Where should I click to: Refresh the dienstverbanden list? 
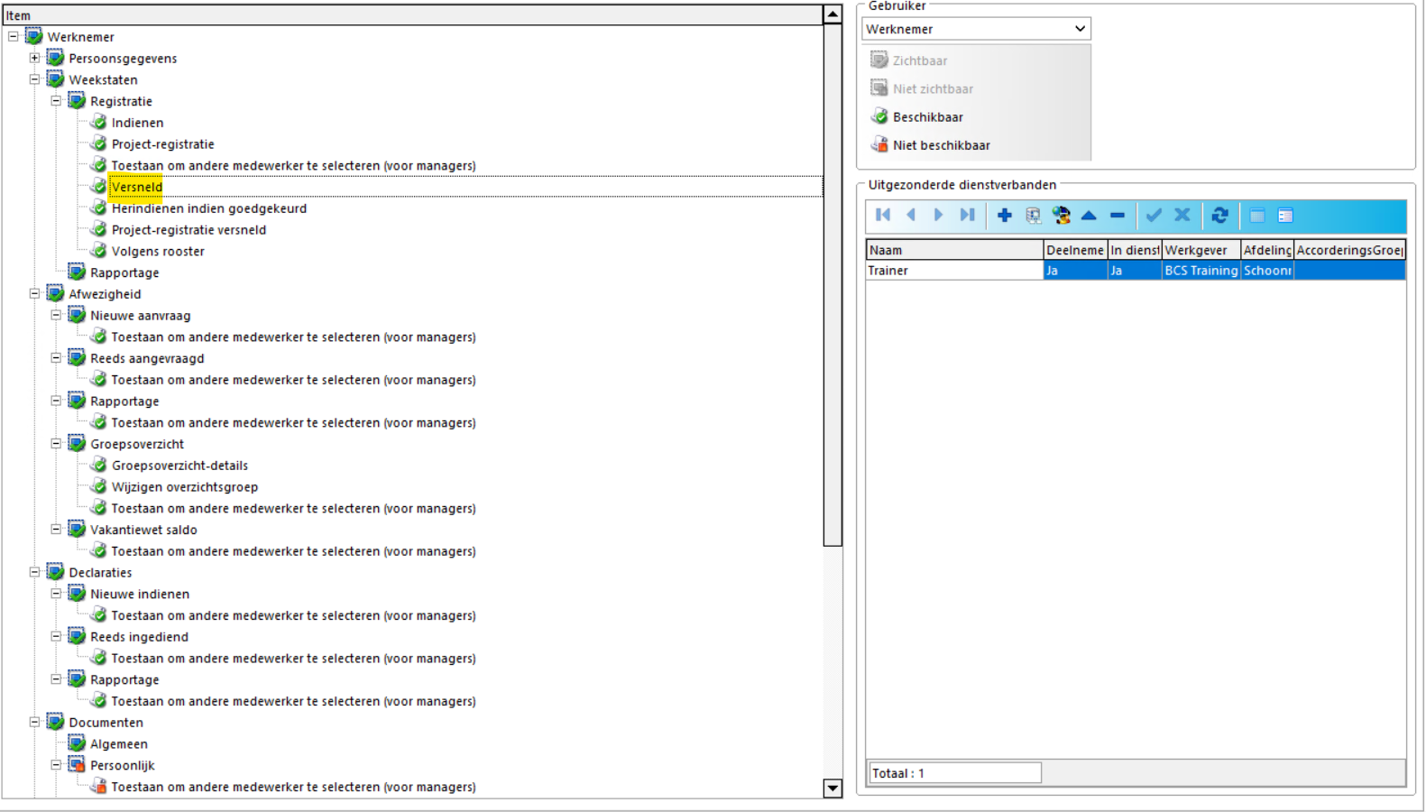pyautogui.click(x=1219, y=216)
